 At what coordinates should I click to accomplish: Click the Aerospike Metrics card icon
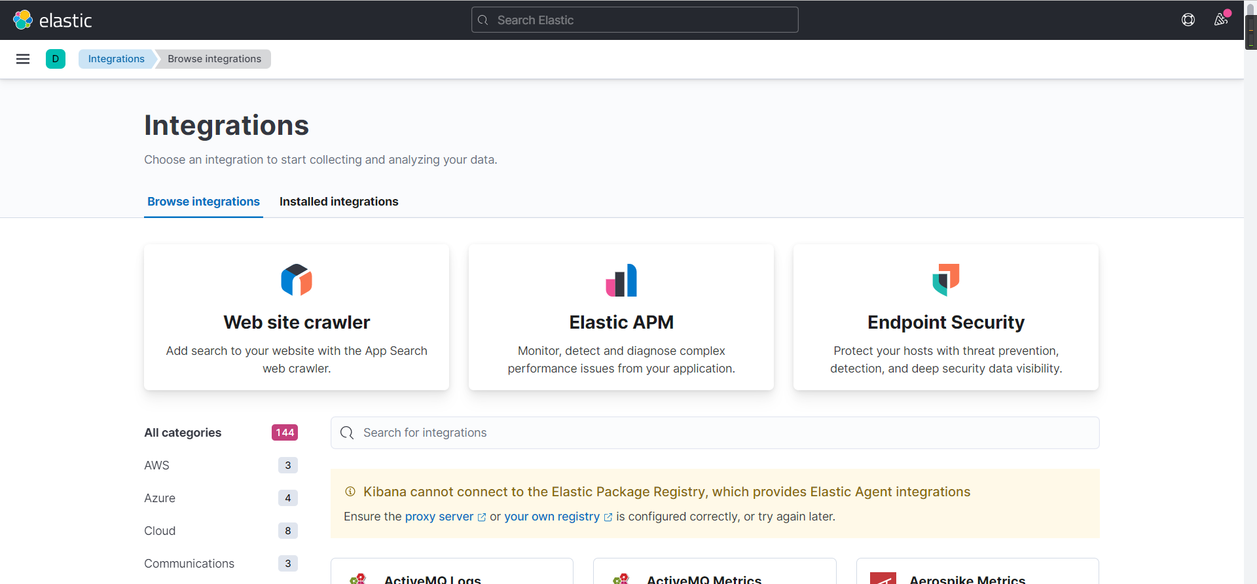(x=883, y=578)
